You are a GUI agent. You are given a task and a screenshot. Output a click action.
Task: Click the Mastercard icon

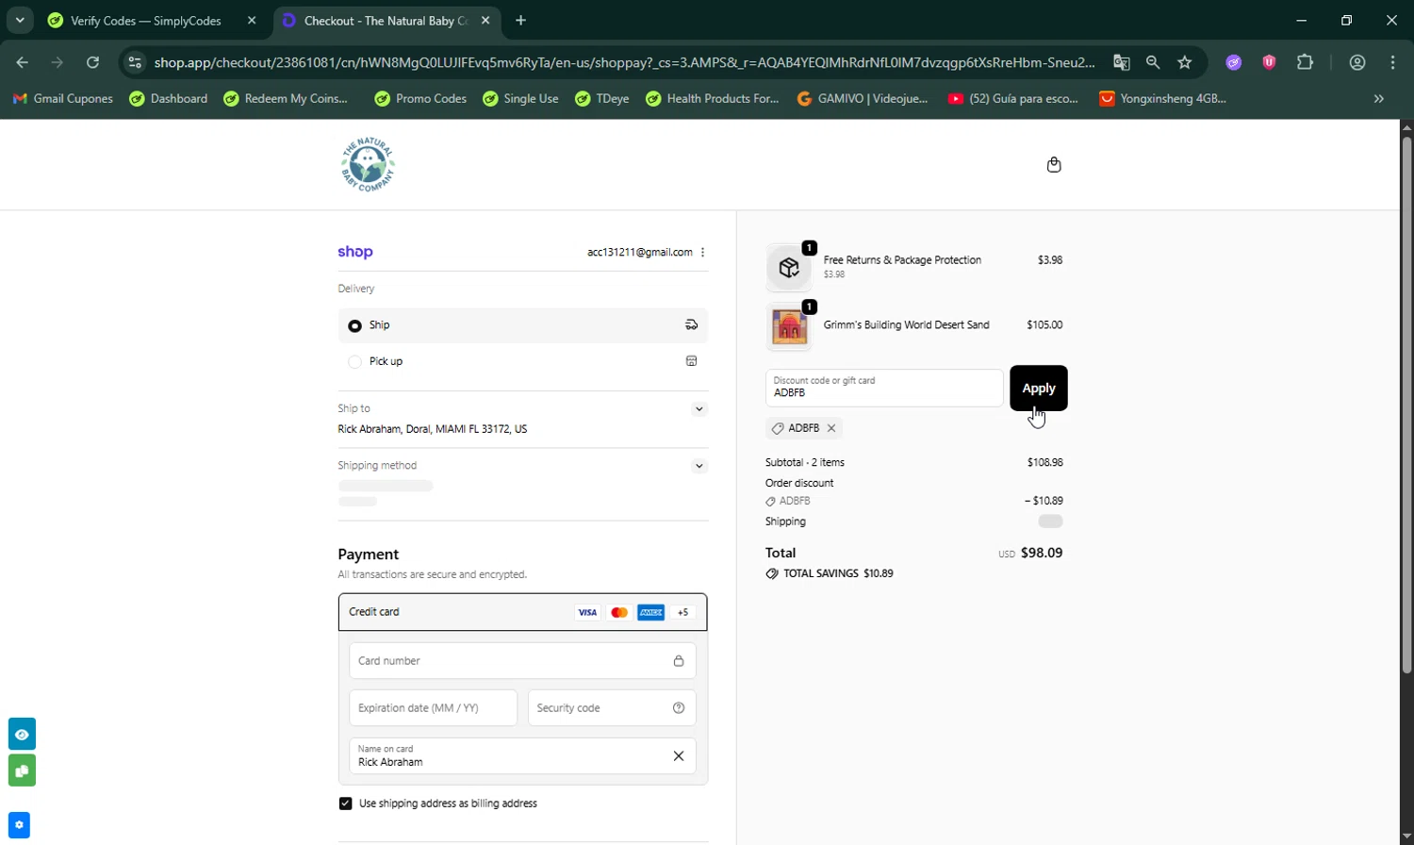619,612
